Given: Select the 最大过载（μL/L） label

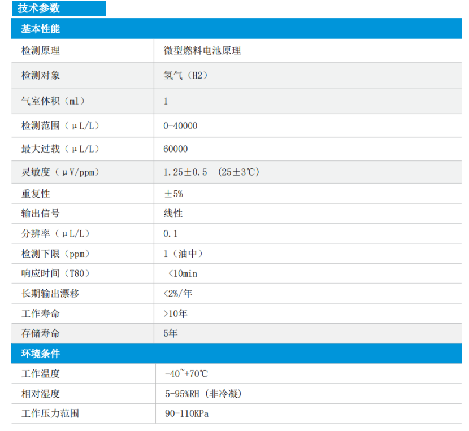Looking at the screenshot, I should (x=60, y=149).
